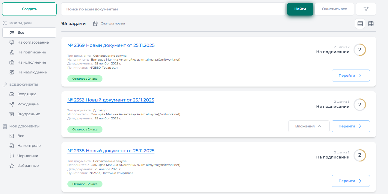The image size is (388, 194).
Task: Open document link № 2352
Action: pos(111,100)
